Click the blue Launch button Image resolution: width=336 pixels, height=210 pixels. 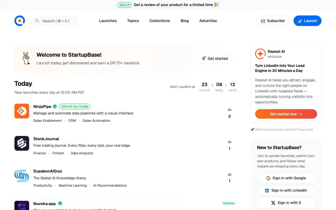(307, 21)
